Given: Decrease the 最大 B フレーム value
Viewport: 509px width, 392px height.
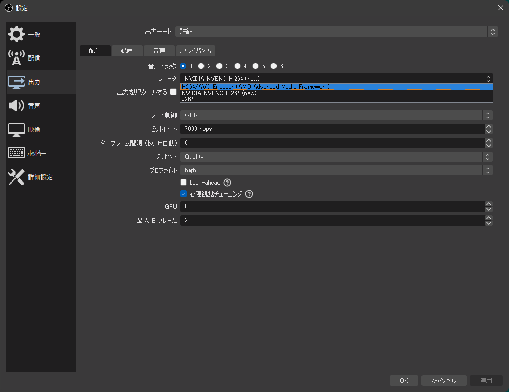Looking at the screenshot, I should 489,223.
